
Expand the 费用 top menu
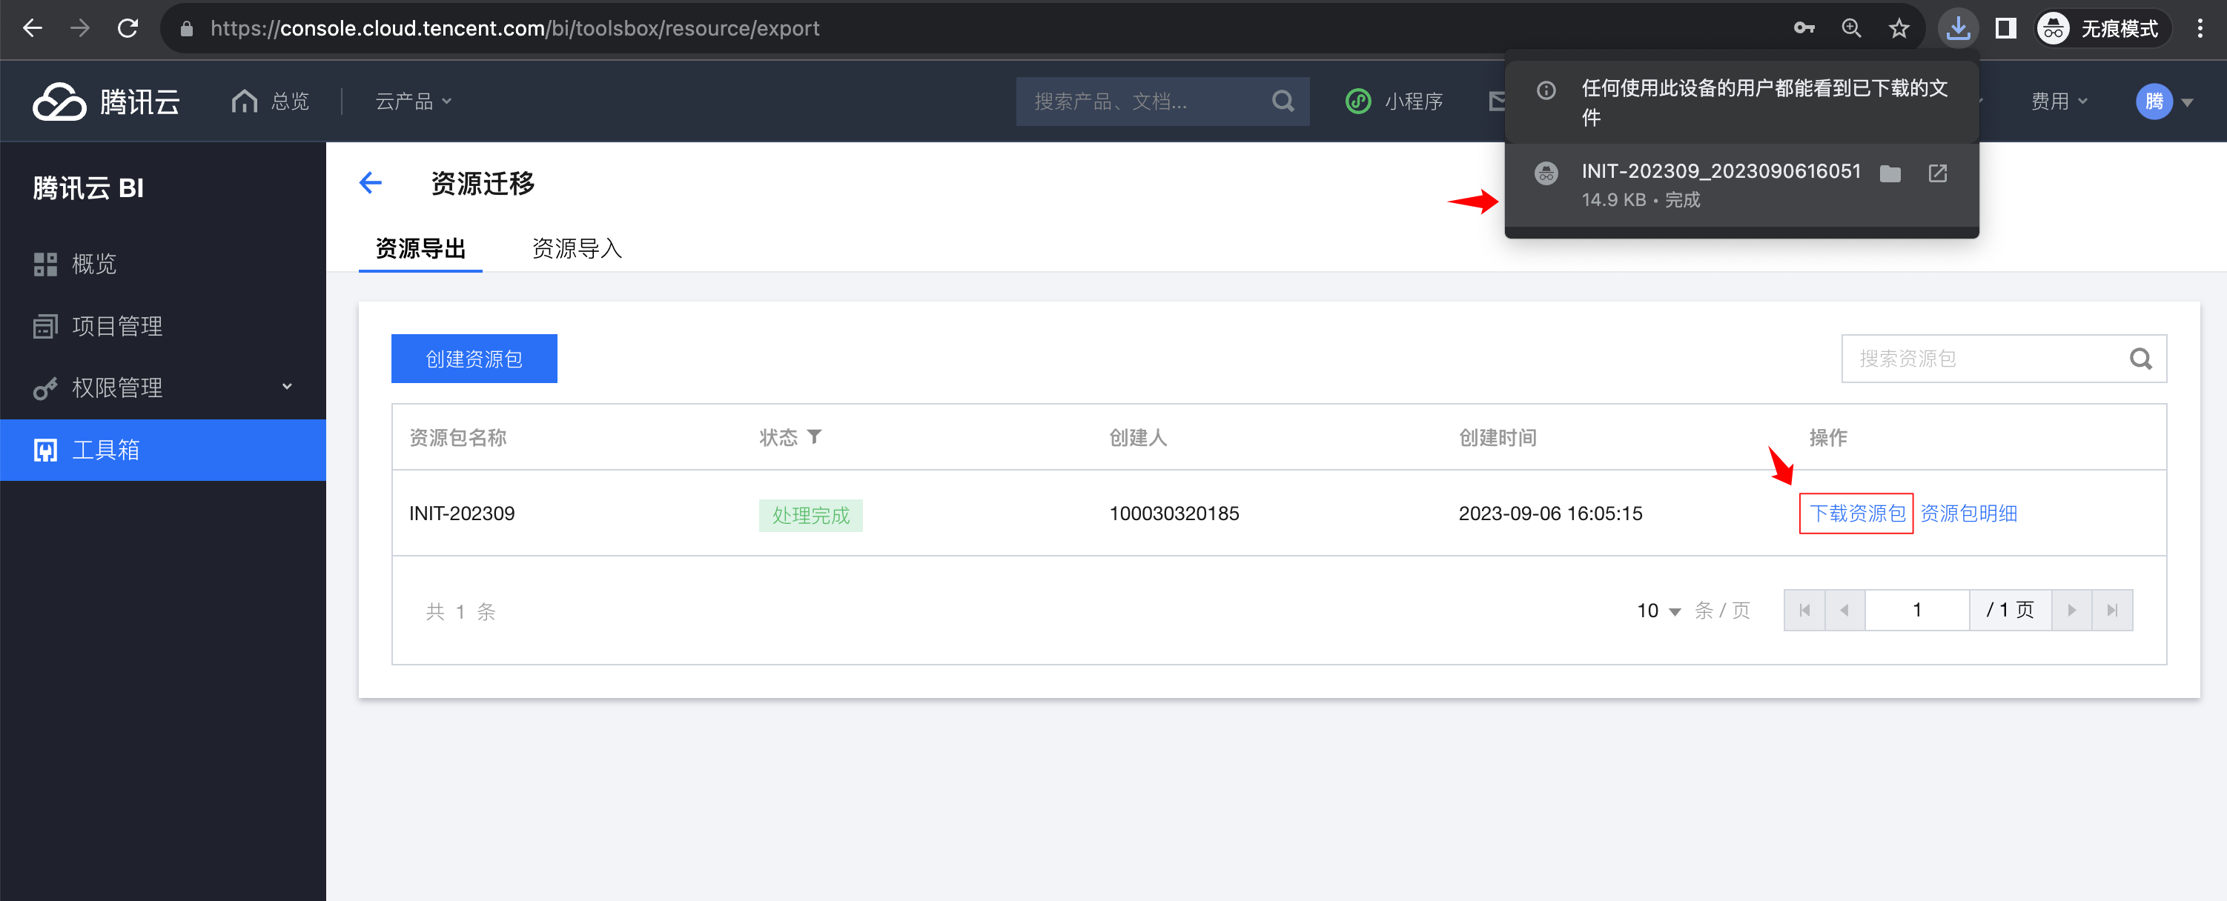[x=2059, y=102]
